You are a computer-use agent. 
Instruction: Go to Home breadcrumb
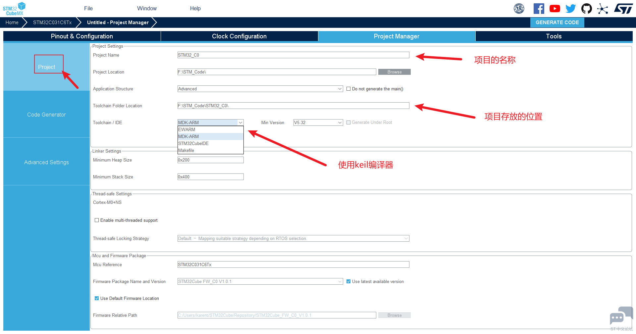click(x=12, y=23)
